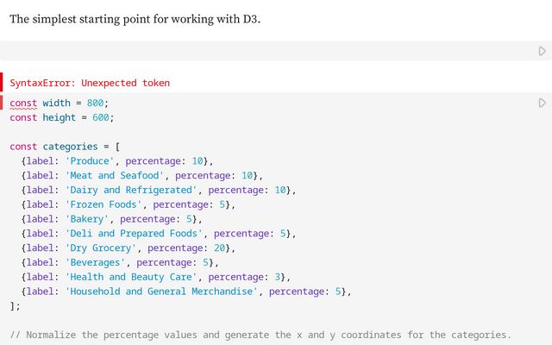Image resolution: width=552 pixels, height=345 pixels.
Task: Click the 'Meat and Seafood' string
Action: [x=114, y=175]
